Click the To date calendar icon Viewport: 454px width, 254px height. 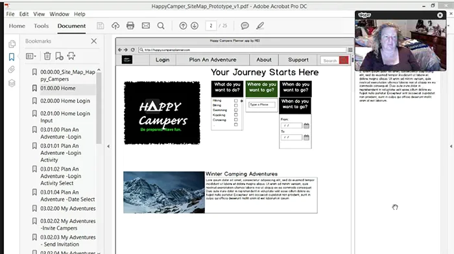[306, 137]
